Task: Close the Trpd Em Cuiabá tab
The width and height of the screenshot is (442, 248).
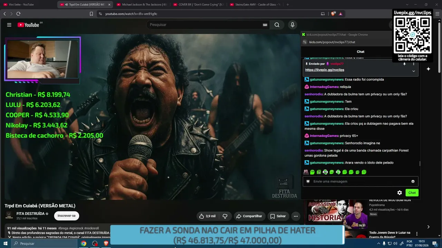Action: (x=109, y=4)
